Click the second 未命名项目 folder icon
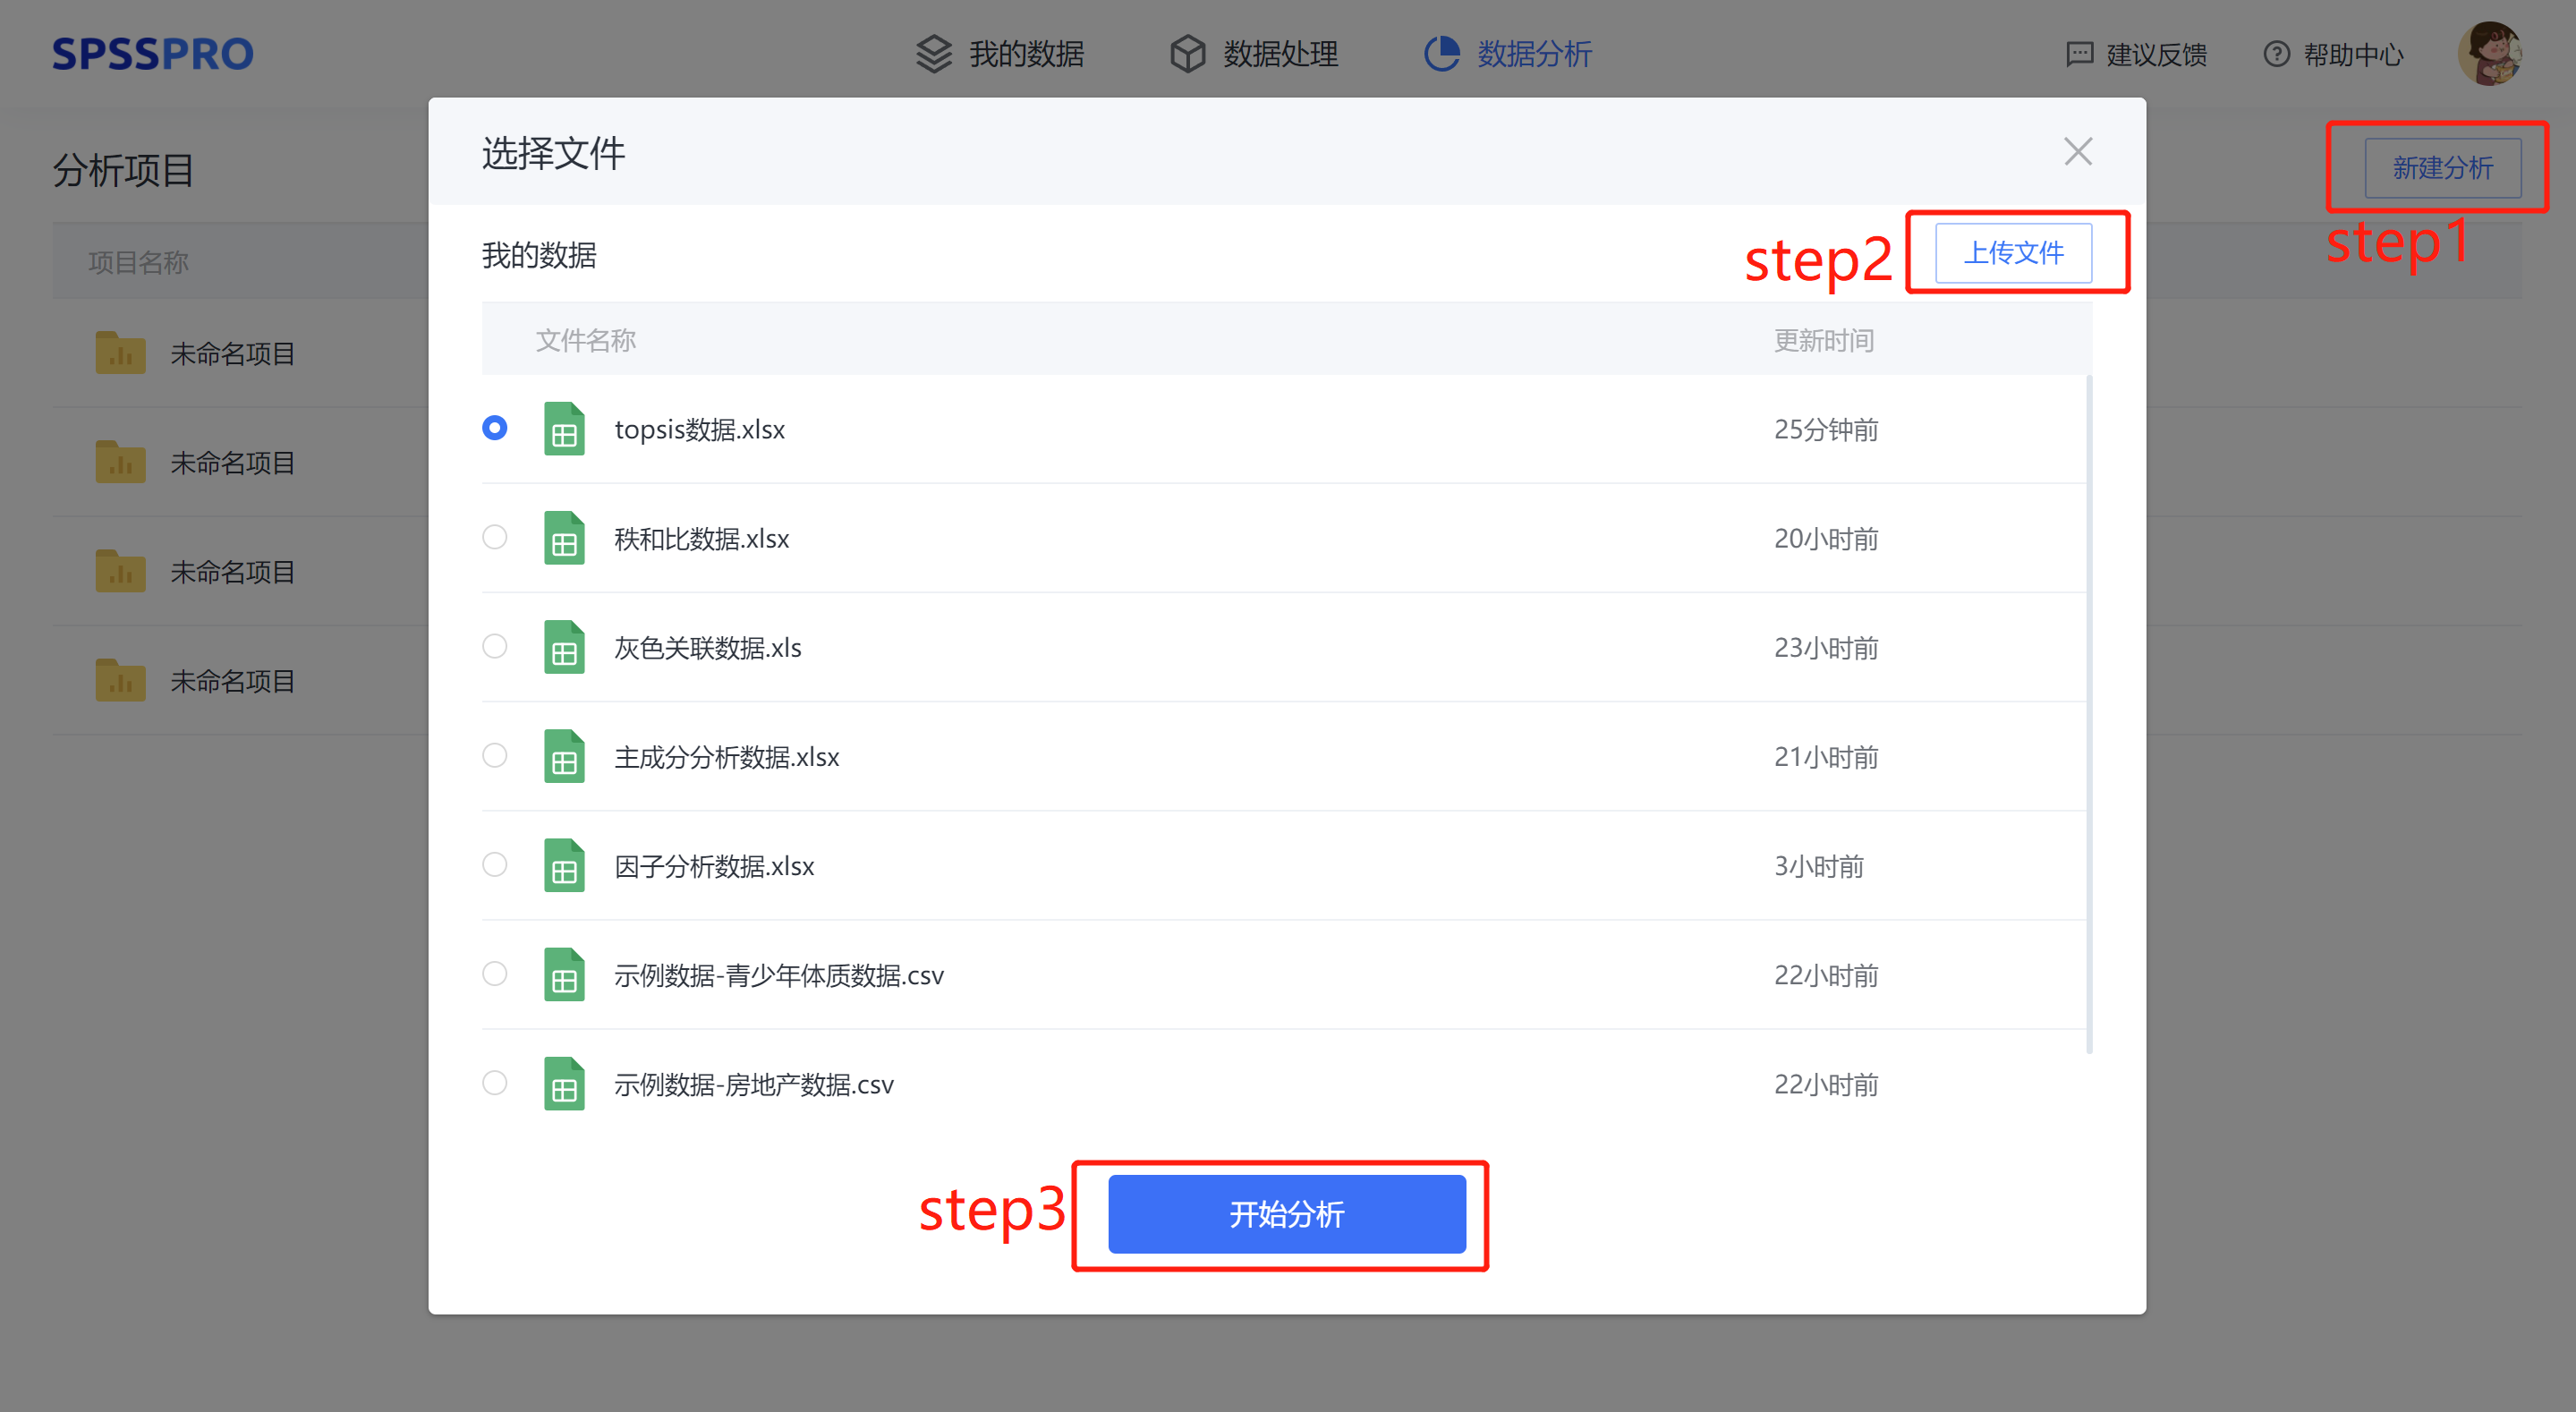Screen dimensions: 2576x1412 (120, 462)
